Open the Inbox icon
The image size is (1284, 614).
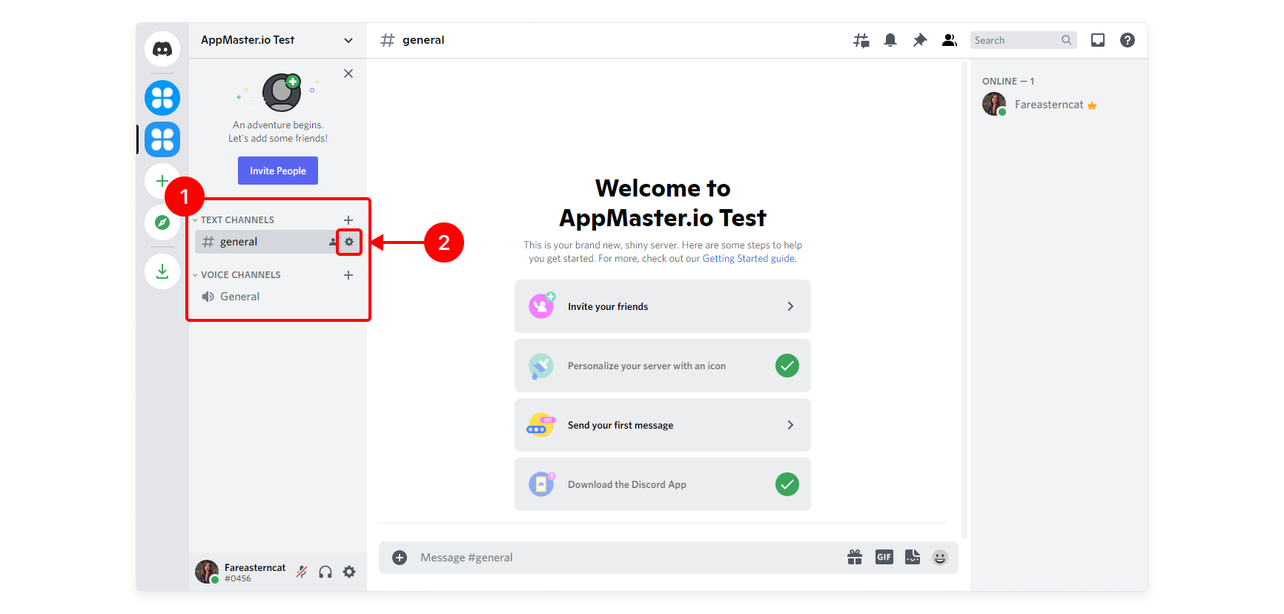(x=1098, y=40)
